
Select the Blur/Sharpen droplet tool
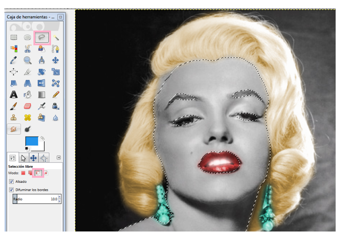tap(55, 118)
